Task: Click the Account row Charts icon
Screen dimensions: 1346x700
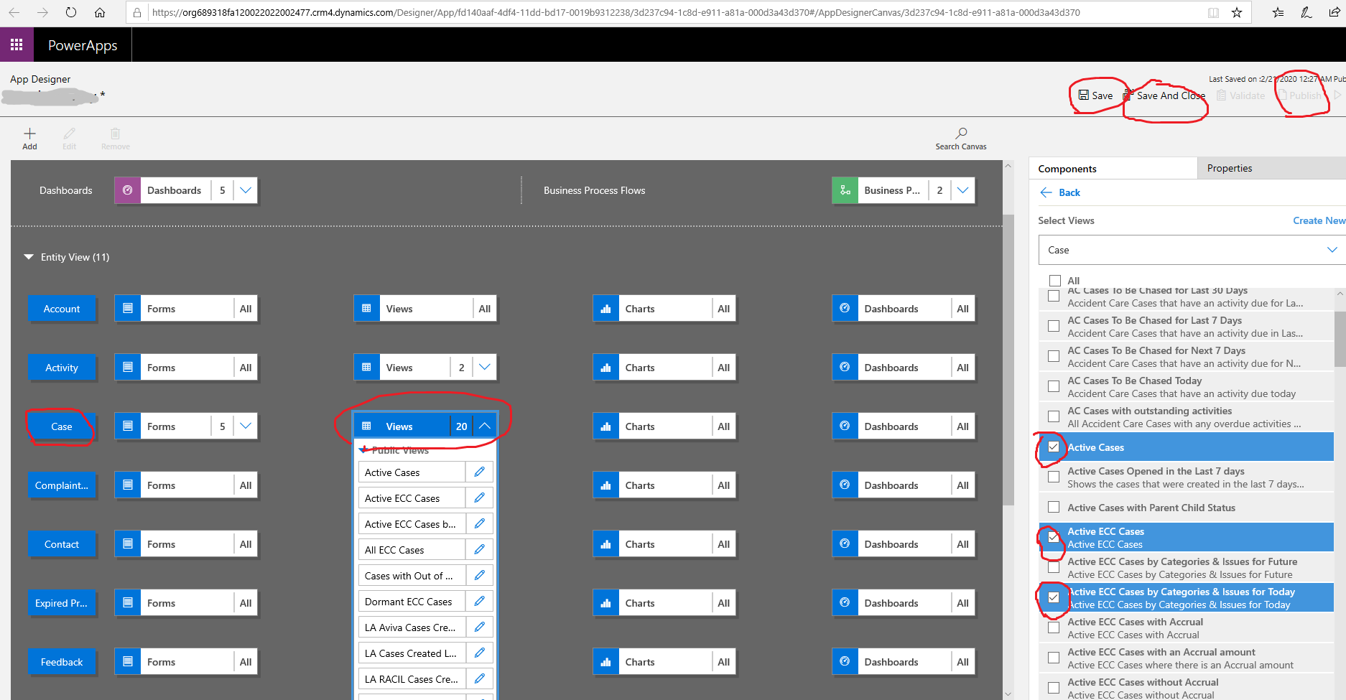Action: 605,309
